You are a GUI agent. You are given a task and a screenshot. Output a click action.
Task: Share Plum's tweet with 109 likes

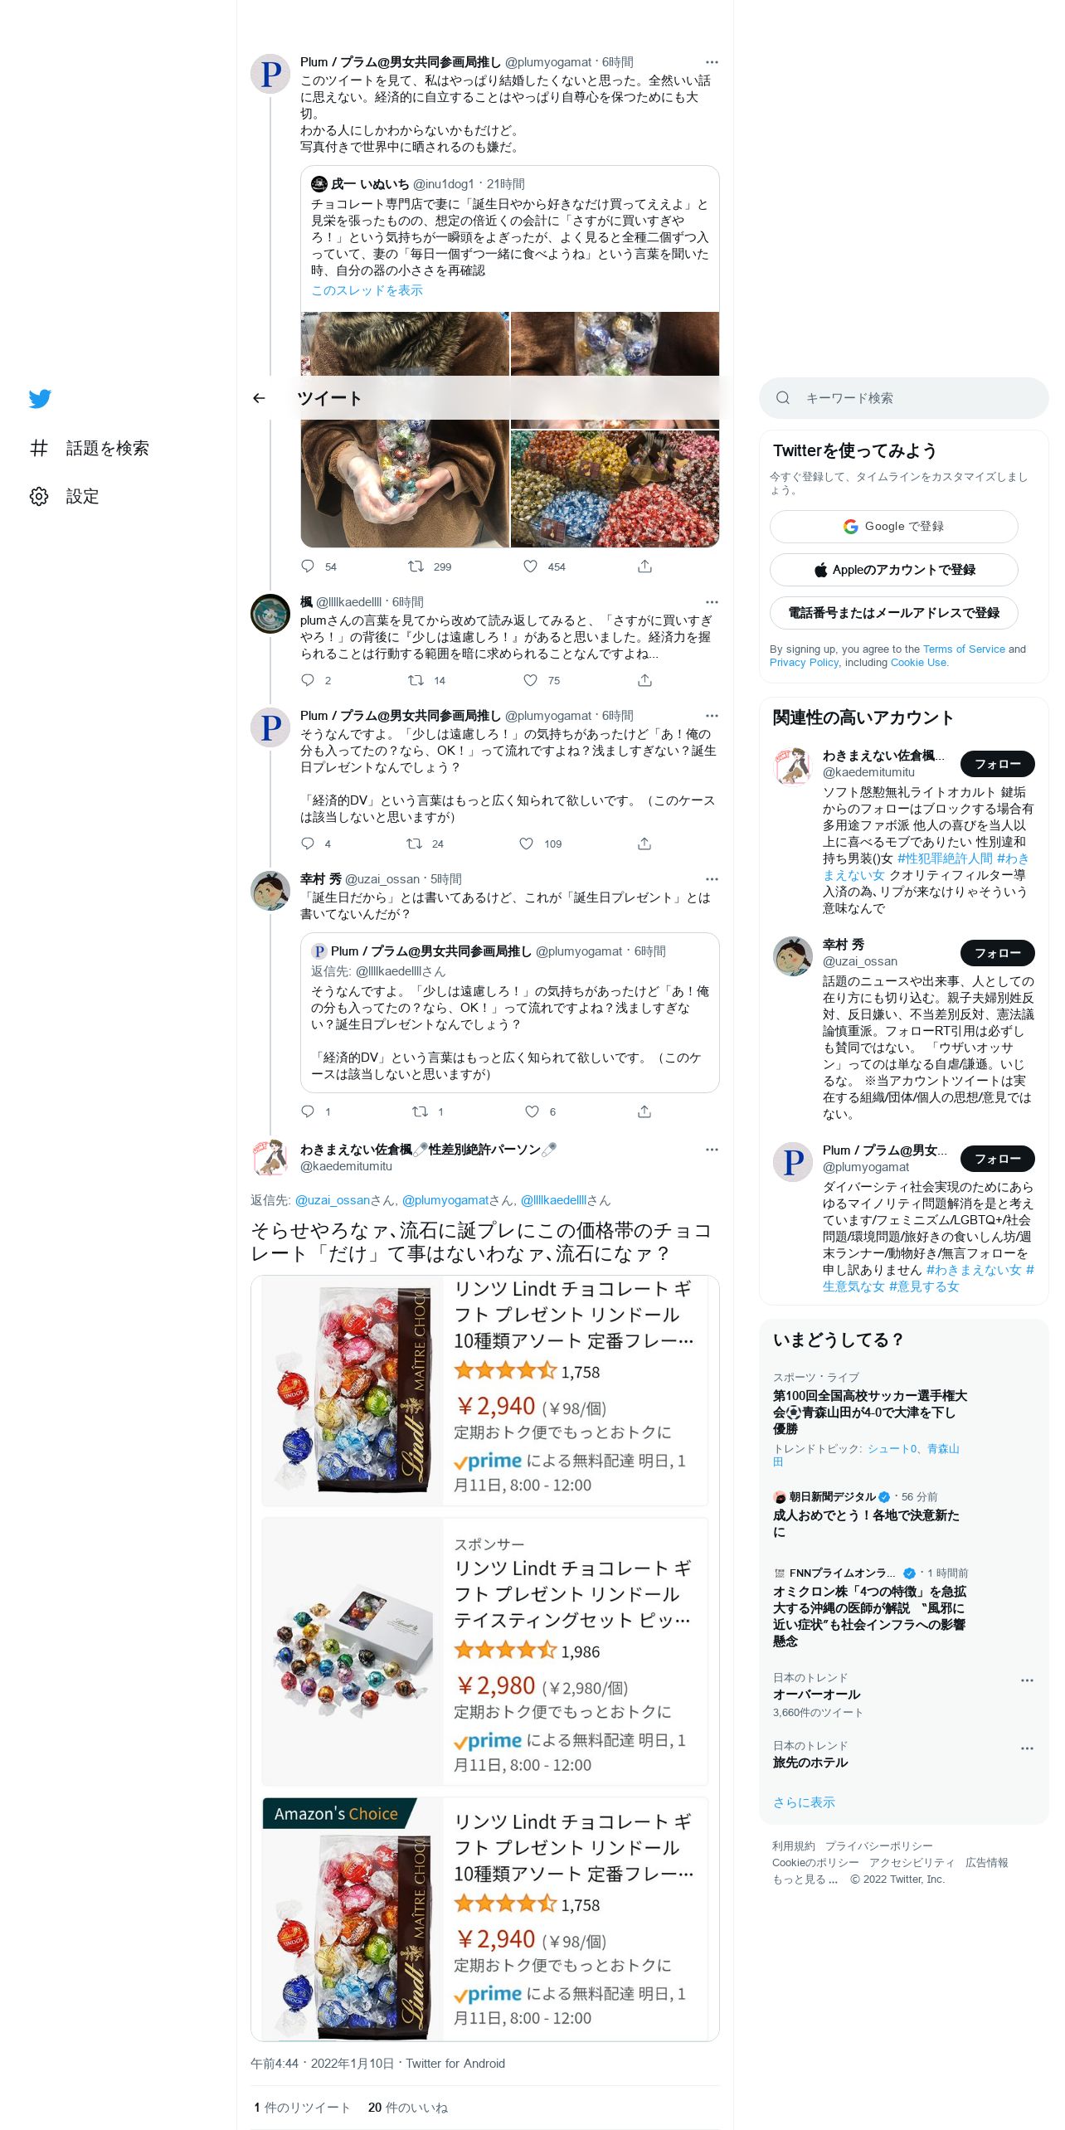(x=644, y=844)
